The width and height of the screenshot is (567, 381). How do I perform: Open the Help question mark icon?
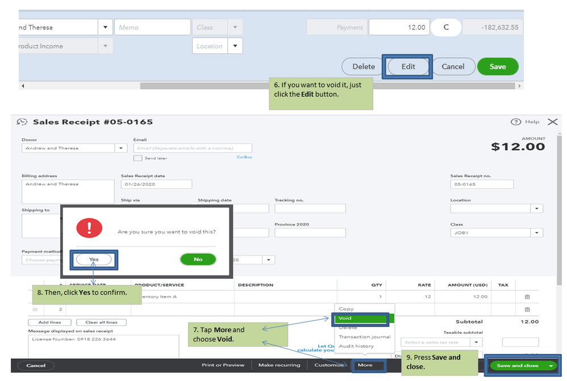pos(516,122)
